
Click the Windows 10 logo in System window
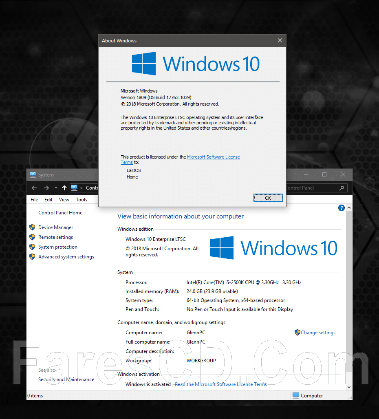pos(273,248)
